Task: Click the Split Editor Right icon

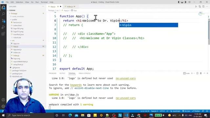Action: [x=203, y=7]
